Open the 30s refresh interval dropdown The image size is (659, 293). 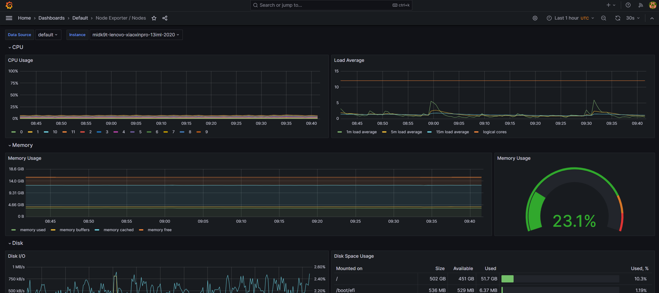coord(633,18)
